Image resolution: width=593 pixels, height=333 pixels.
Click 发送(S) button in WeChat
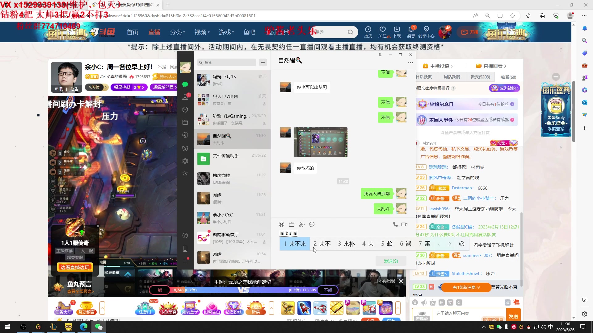[391, 261]
